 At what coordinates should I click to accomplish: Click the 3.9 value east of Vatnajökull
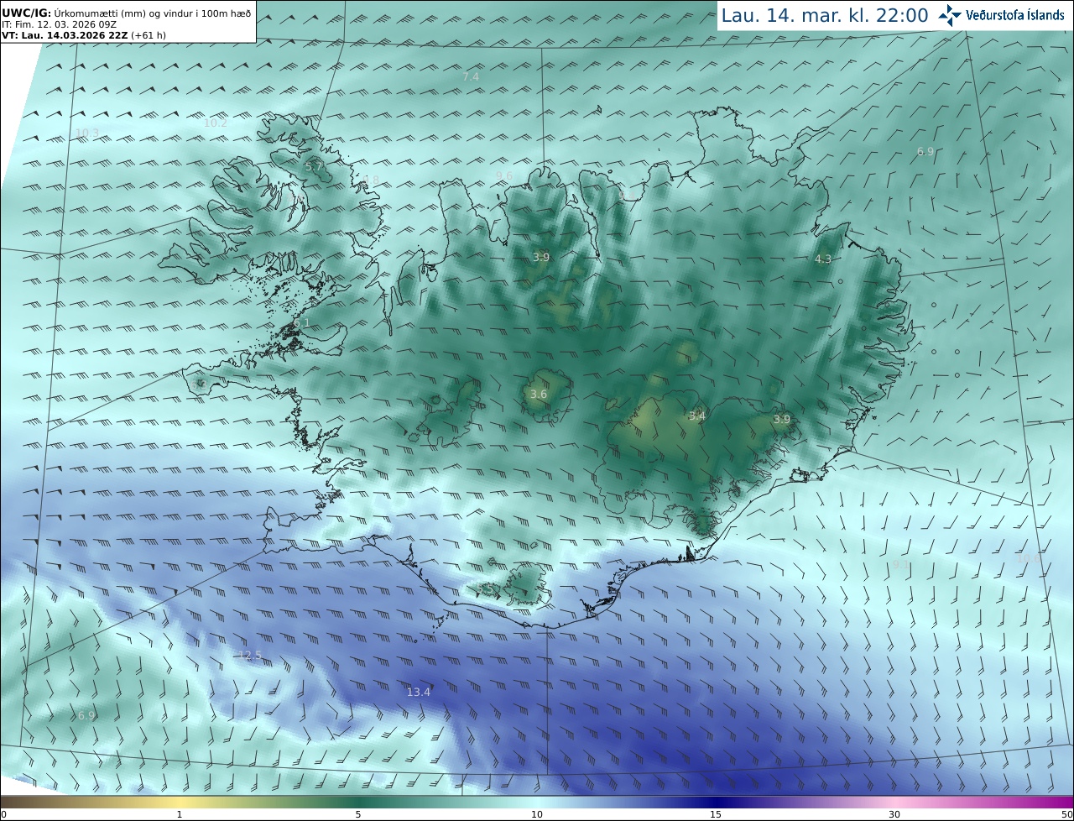[x=782, y=419]
